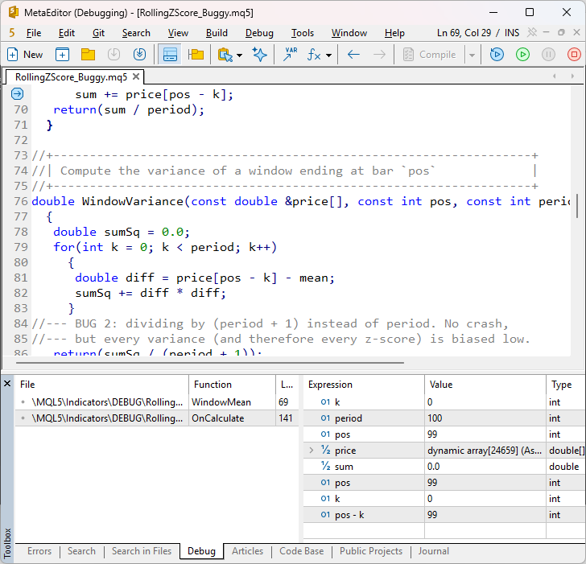Start debugging on history data icon
Viewport: 586px width, 564px height.
point(497,55)
